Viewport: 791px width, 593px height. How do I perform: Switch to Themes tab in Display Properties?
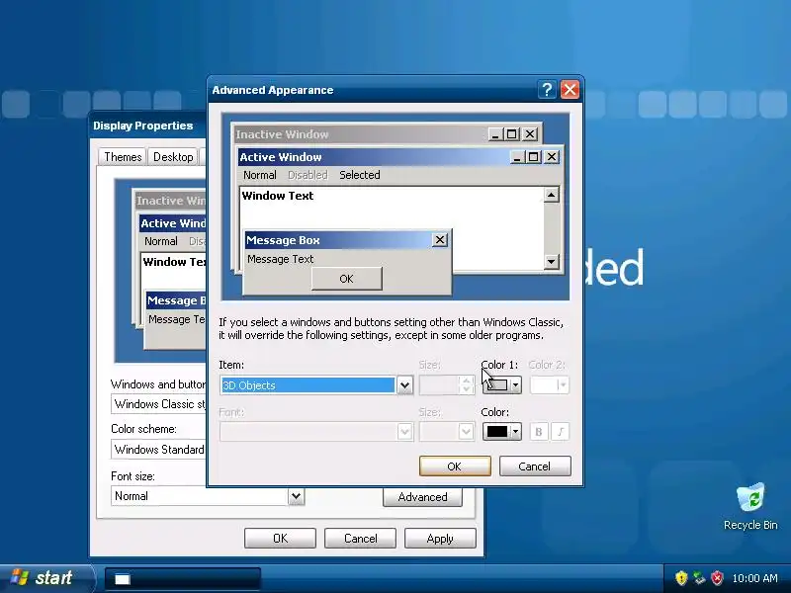pyautogui.click(x=123, y=157)
